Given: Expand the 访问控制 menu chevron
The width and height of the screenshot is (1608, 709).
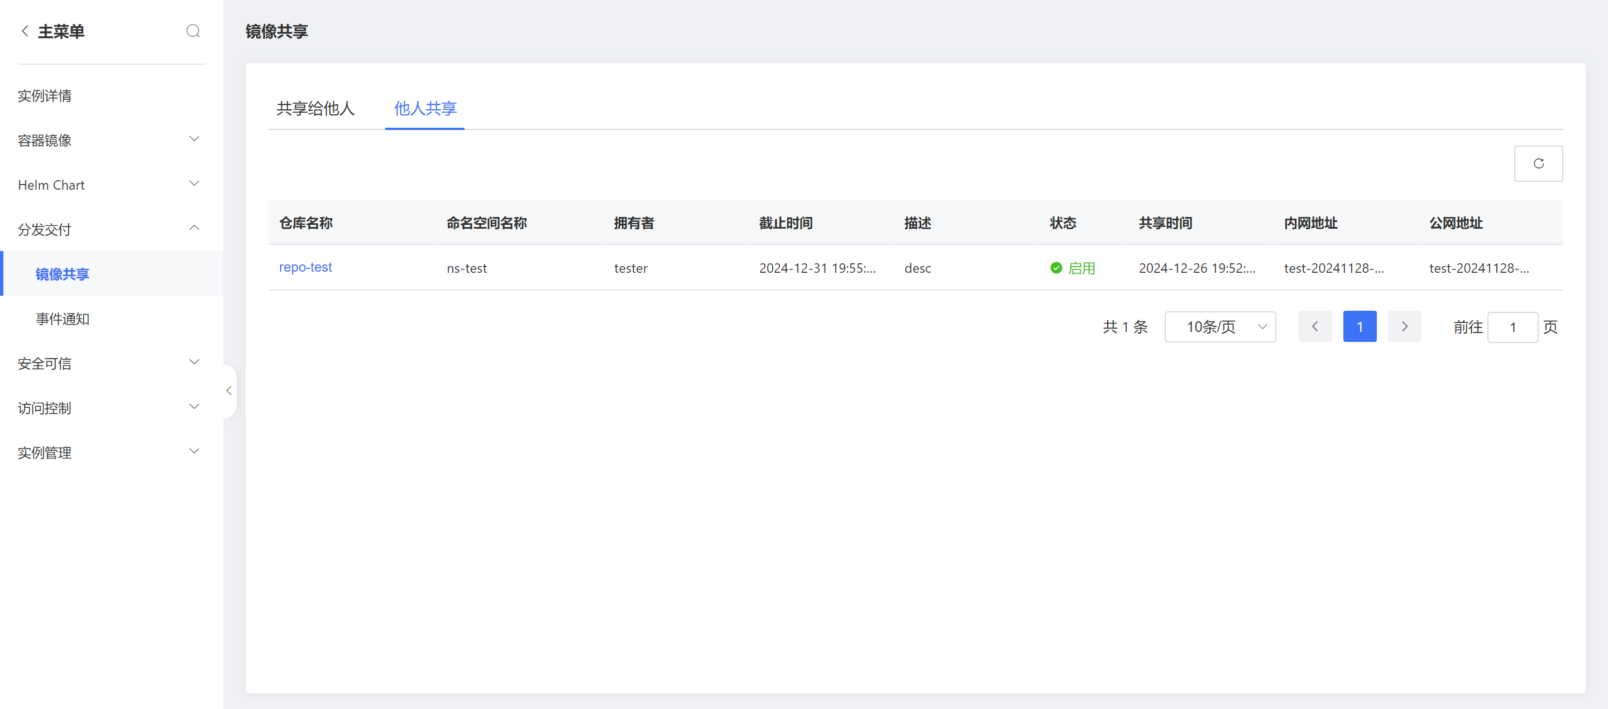Looking at the screenshot, I should (194, 407).
